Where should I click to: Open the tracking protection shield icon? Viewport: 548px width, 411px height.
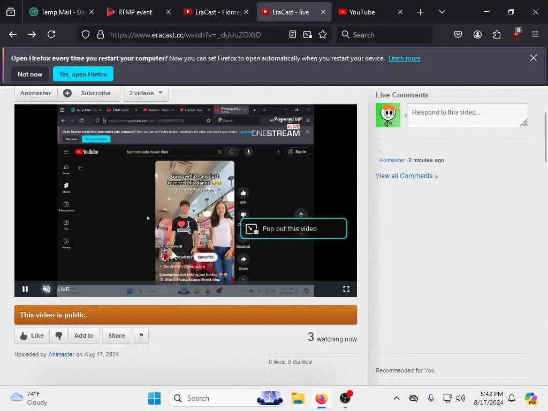pos(86,35)
